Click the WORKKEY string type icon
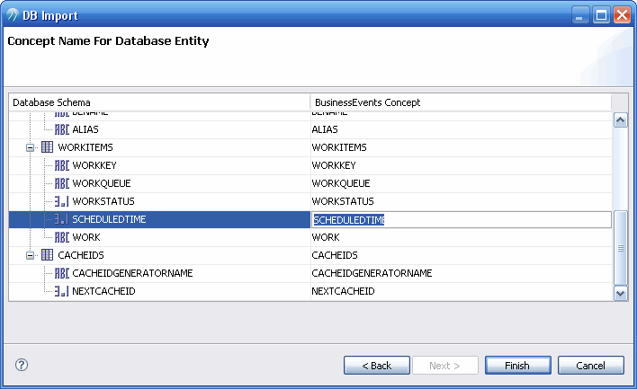 coord(61,165)
